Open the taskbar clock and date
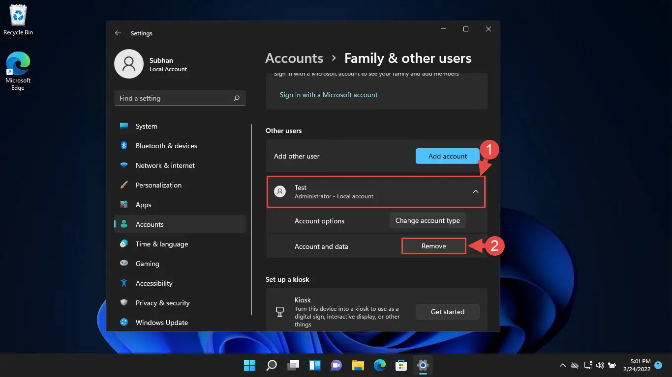Screen dimensions: 672x377 point(637,365)
